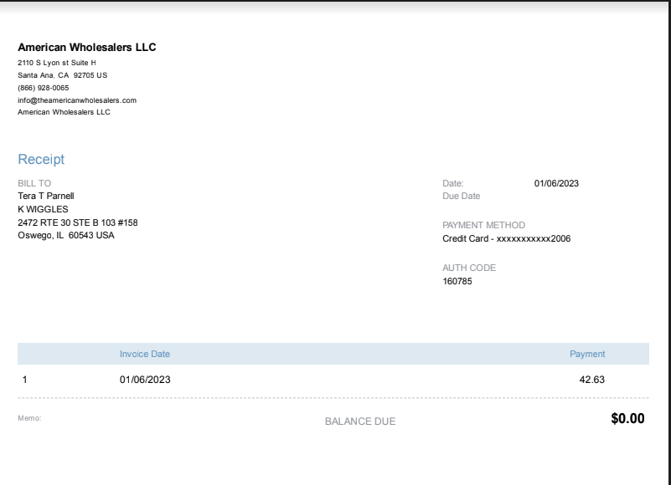
Task: Click invoice row date 01/06/2023 in the table
Action: click(145, 380)
